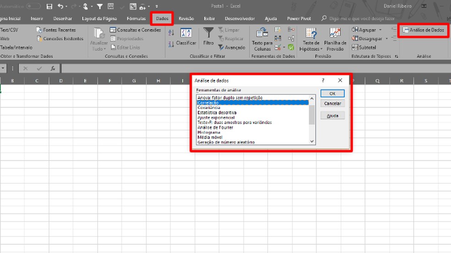The width and height of the screenshot is (451, 253).
Task: Click the dialog's question mark help icon
Action: 323,81
